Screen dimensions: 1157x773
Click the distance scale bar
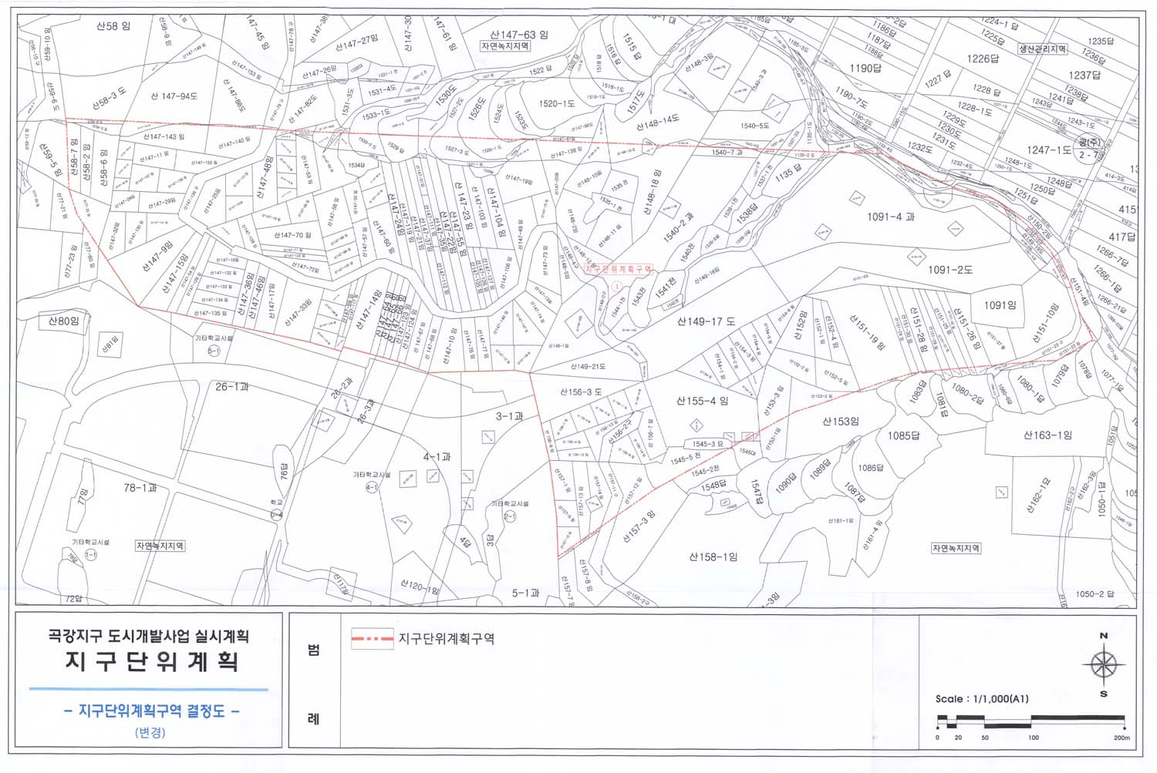tap(1031, 722)
